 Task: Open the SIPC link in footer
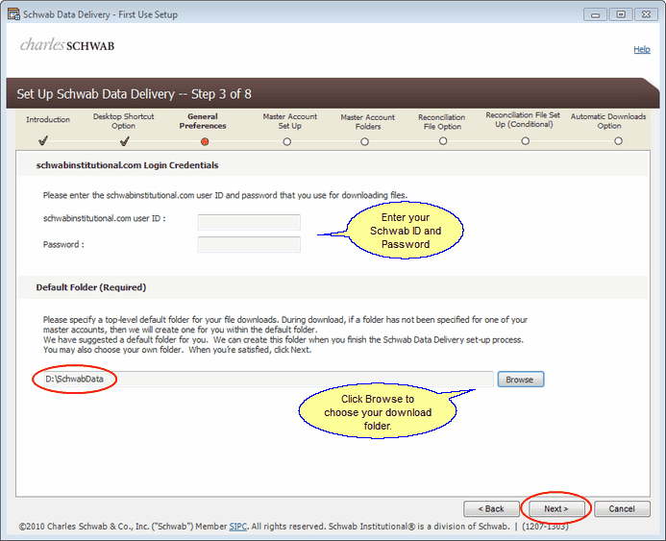(x=238, y=527)
